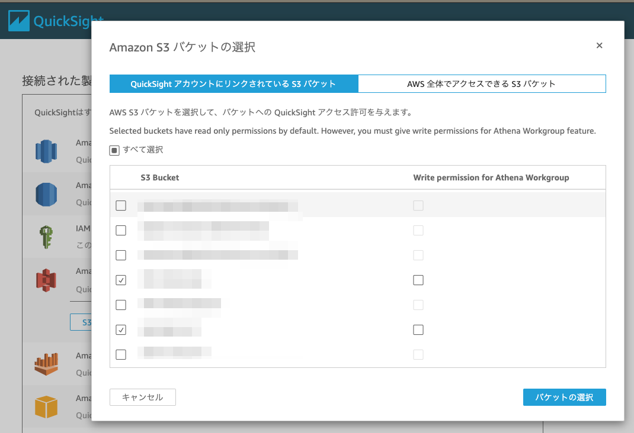The height and width of the screenshot is (433, 634).
Task: Click the golden cube service icon
Action: 46,407
